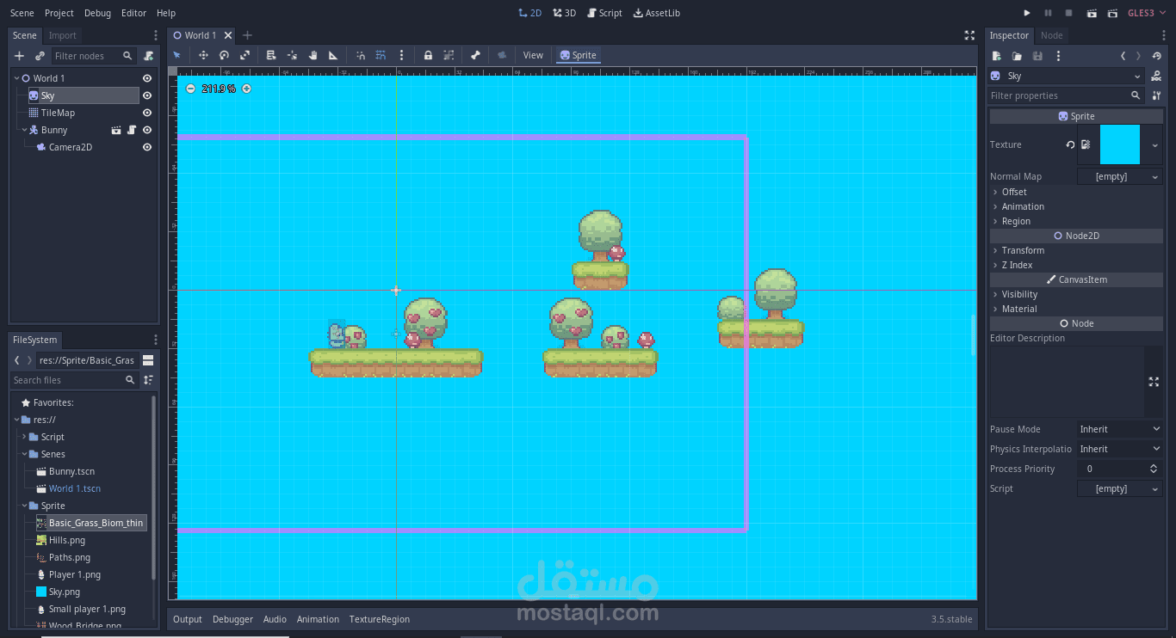Open the Bunny scene in editor icon
Screen dimensions: 1176x638
pos(116,130)
